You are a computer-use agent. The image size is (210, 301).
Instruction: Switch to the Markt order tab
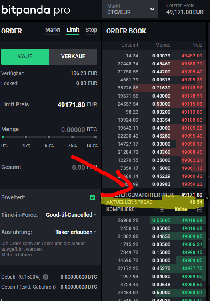(x=52, y=30)
